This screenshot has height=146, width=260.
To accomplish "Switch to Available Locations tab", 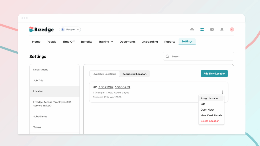I will 105,74.
